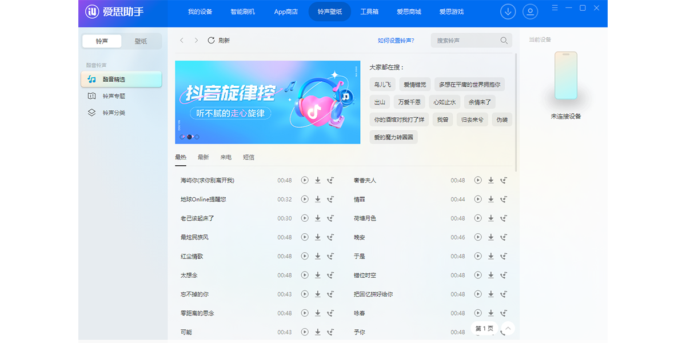Open the 如何设置铃声? help link

(x=396, y=41)
